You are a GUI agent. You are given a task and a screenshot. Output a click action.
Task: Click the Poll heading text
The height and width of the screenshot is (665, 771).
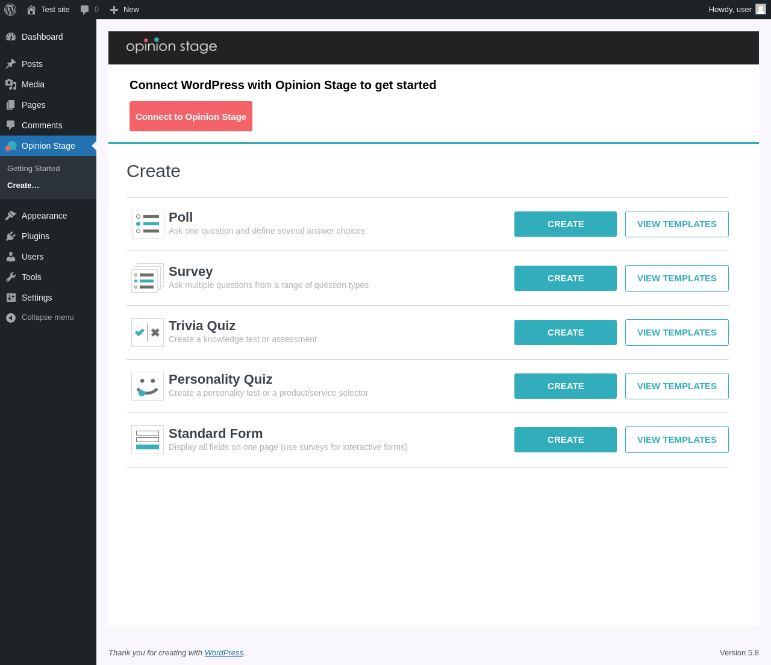click(181, 217)
